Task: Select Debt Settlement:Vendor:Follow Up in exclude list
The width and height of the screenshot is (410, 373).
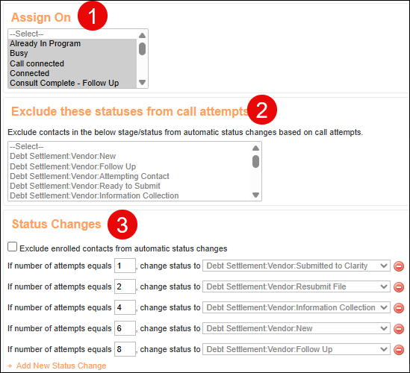Action: (x=129, y=166)
